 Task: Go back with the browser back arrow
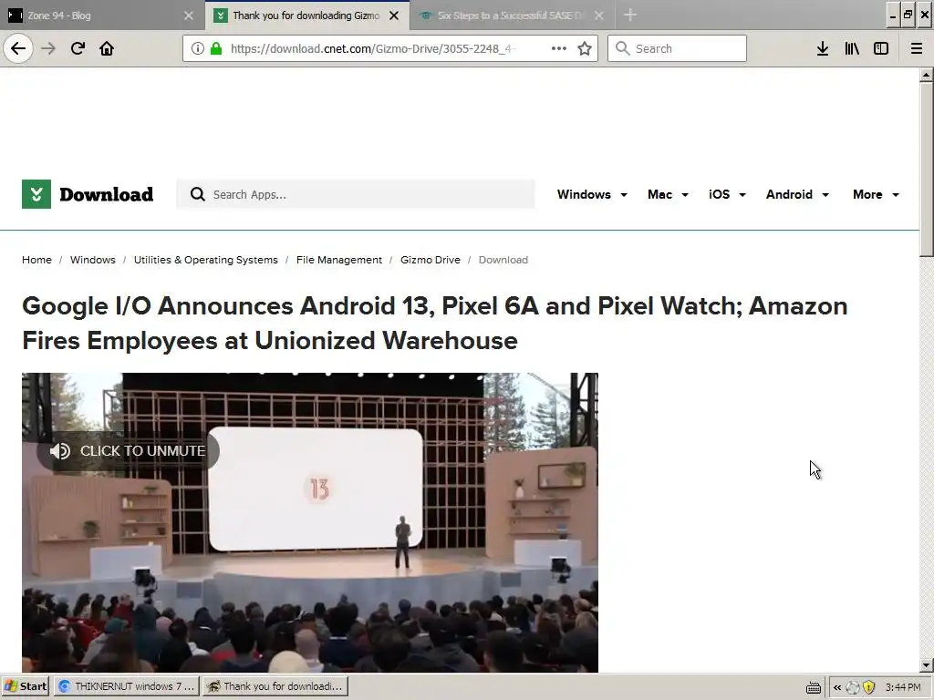tap(18, 48)
